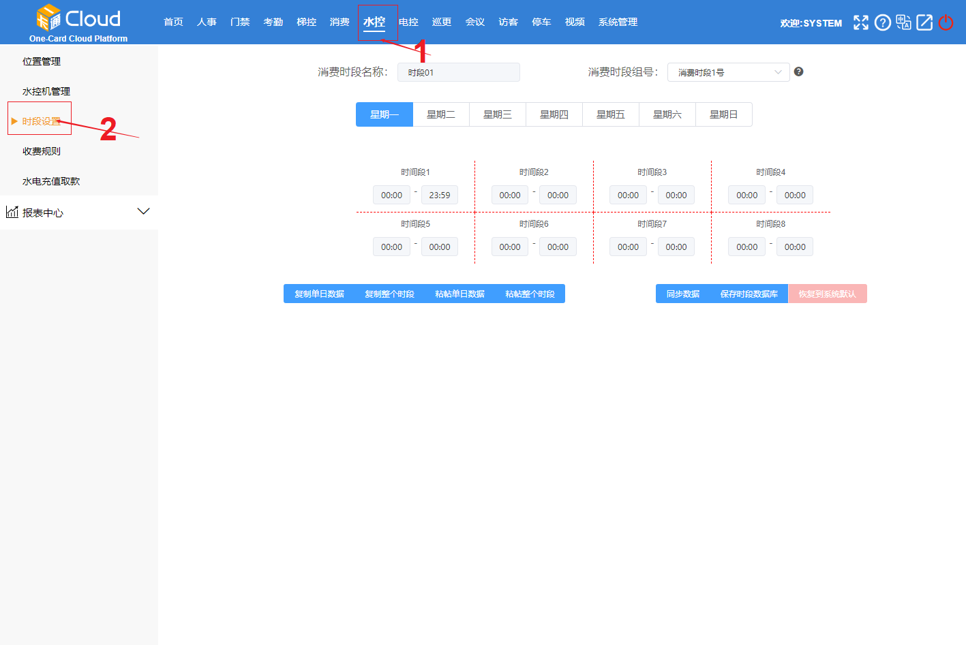
Task: Open 时间段1 end time picker showing 23:59
Action: (x=440, y=195)
